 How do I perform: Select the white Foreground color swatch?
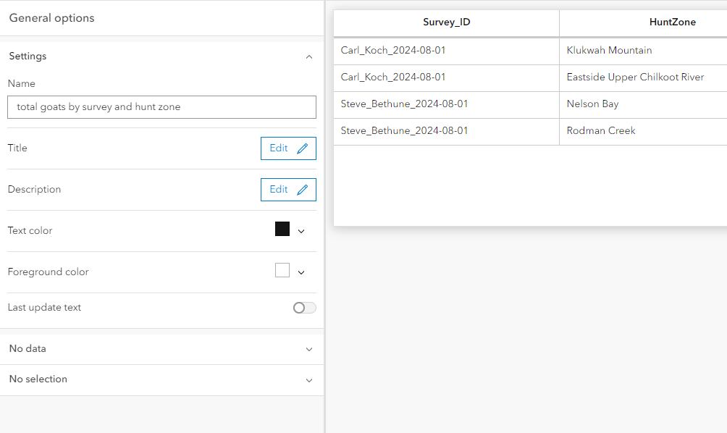pyautogui.click(x=282, y=269)
